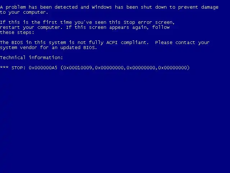
Task: Click the last parameter 0x00000000 before parenthesis
Action: coord(172,68)
